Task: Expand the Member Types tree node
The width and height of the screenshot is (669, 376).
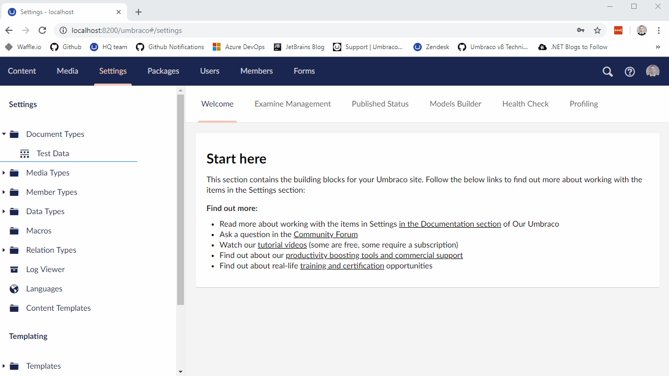Action: pyautogui.click(x=4, y=192)
